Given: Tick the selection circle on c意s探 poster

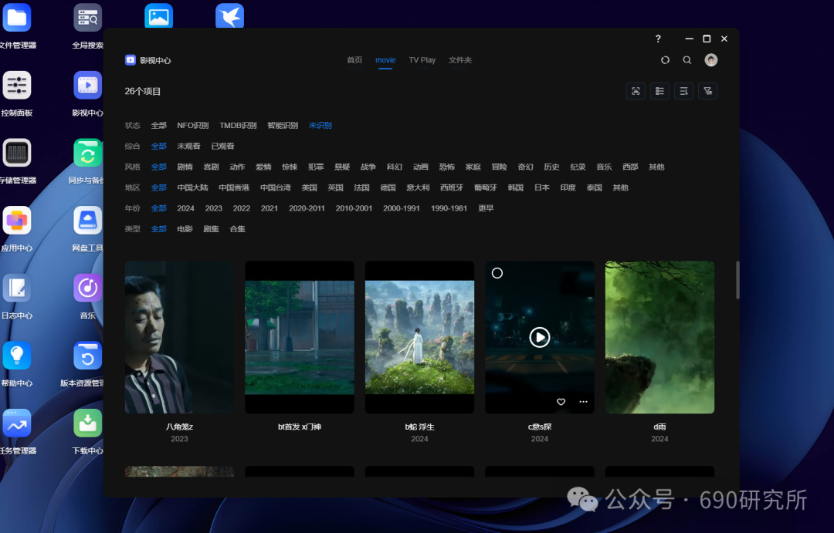Looking at the screenshot, I should tap(497, 273).
